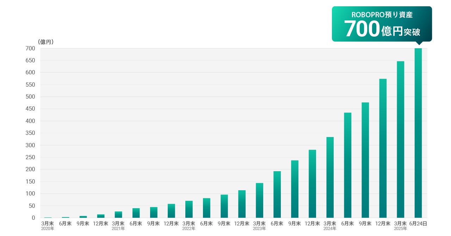Image resolution: width=451 pixels, height=236 pixels.
Task: Select the y-axis value '650'
Action: pos(31,60)
